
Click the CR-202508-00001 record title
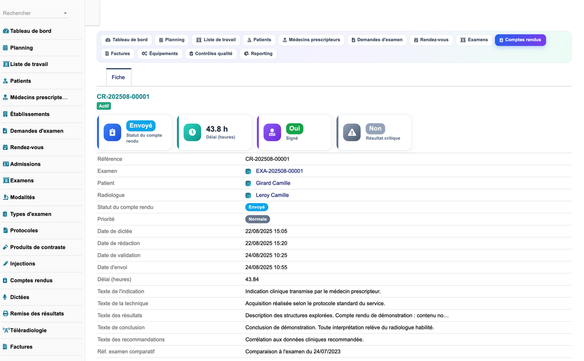click(x=123, y=97)
